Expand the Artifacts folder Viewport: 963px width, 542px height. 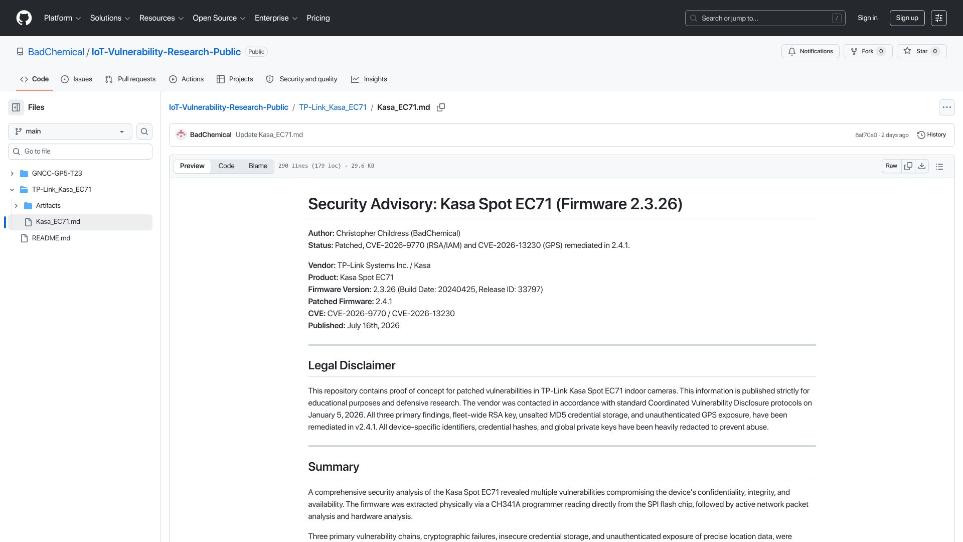point(16,206)
